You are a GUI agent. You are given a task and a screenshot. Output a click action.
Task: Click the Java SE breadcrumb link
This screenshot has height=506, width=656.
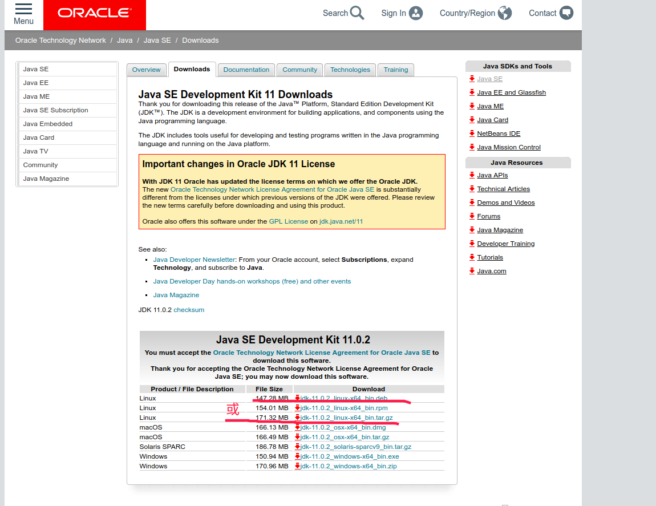(157, 40)
